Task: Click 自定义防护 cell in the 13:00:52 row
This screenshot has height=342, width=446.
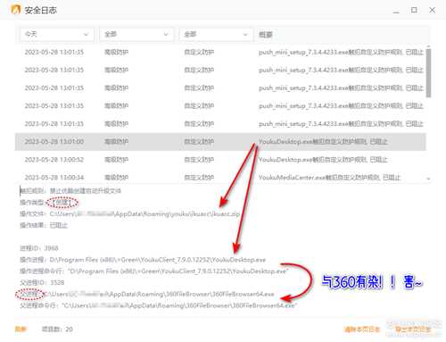Action: pyautogui.click(x=199, y=160)
